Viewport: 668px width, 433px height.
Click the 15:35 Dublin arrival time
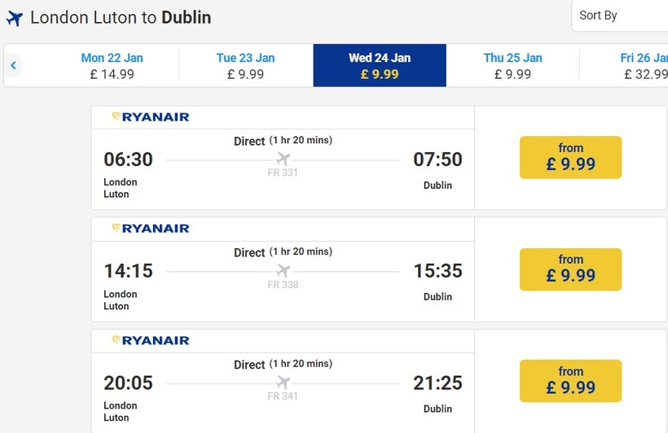click(437, 271)
